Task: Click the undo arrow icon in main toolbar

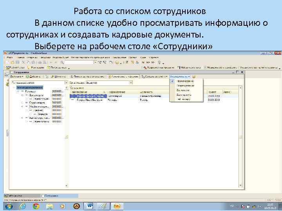Action: [51, 63]
